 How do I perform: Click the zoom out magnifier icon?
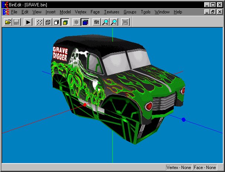click(114, 22)
